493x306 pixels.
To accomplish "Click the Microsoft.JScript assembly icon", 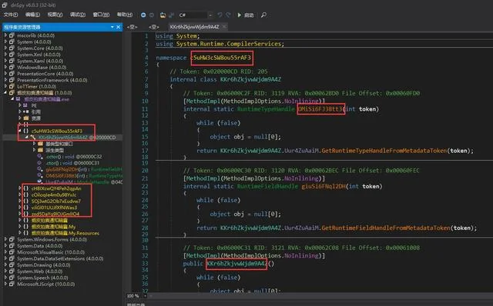I will (x=12, y=284).
